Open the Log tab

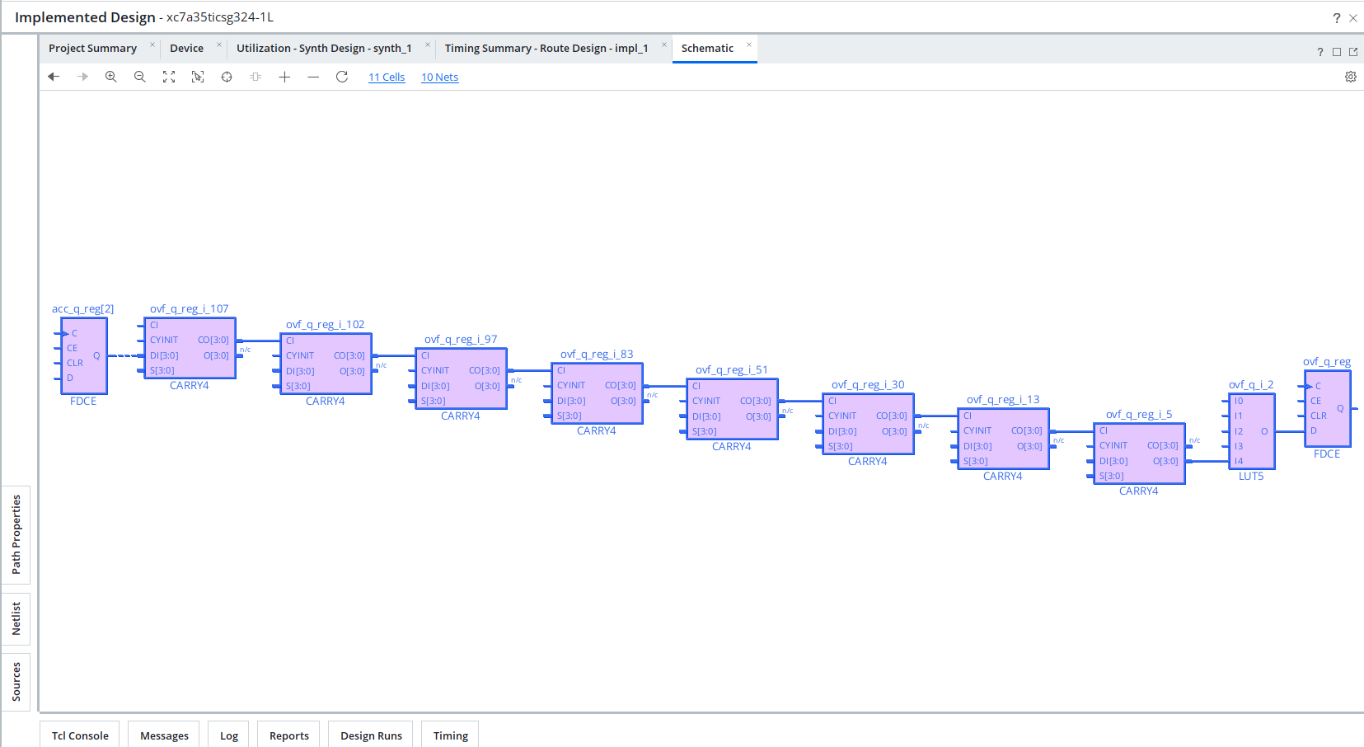click(x=229, y=735)
